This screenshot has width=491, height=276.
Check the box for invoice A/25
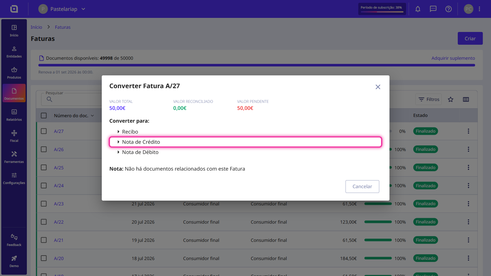pyautogui.click(x=44, y=167)
